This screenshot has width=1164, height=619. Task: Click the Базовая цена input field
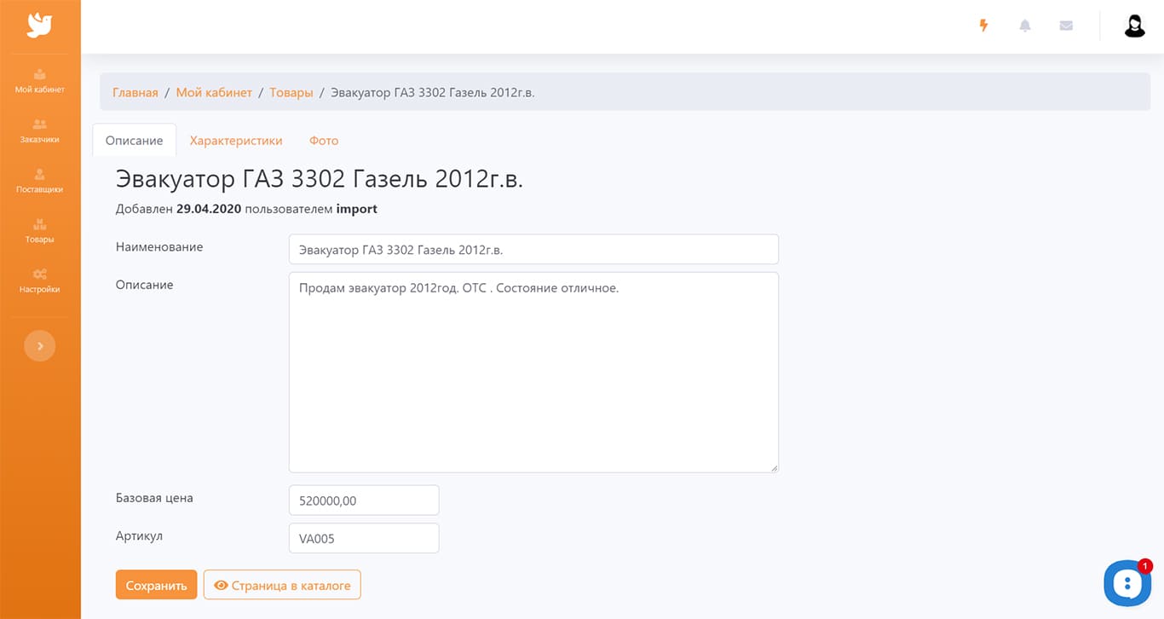pyautogui.click(x=364, y=500)
